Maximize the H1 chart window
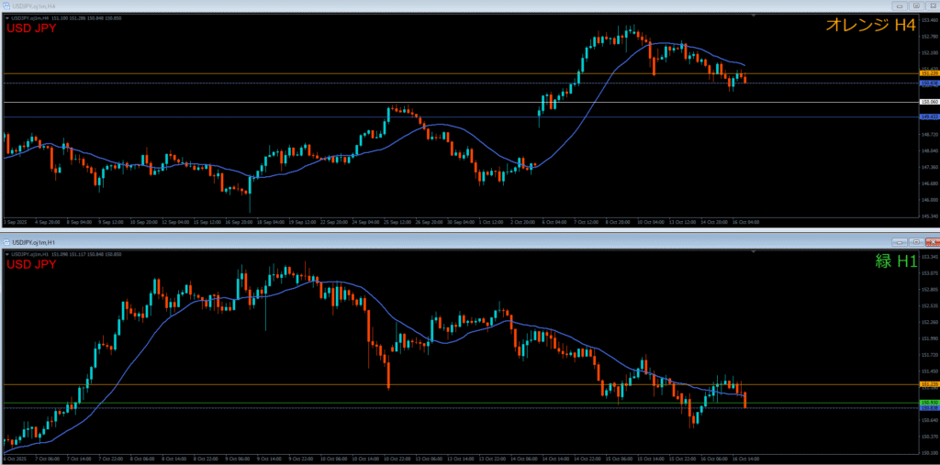Viewport: 940px width, 465px height. coord(914,241)
